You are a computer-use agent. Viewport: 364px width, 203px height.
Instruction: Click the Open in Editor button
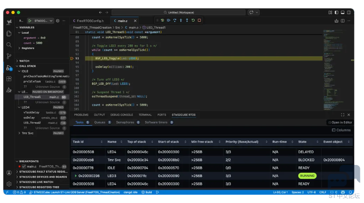(x=340, y=122)
